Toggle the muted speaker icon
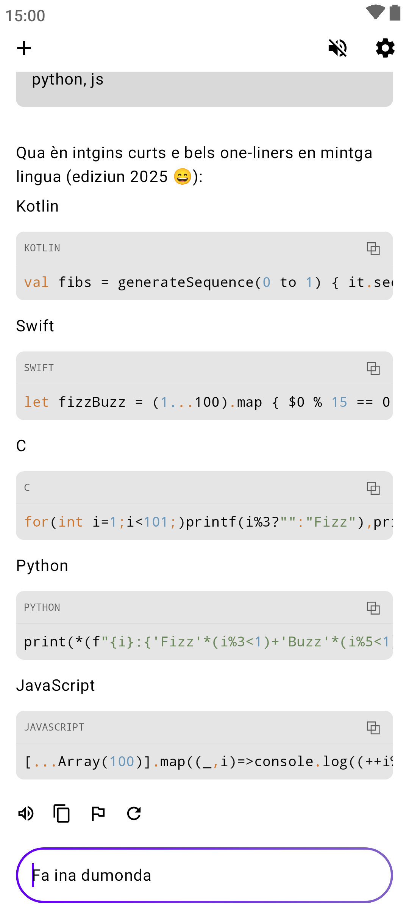The width and height of the screenshot is (409, 919). (x=337, y=48)
